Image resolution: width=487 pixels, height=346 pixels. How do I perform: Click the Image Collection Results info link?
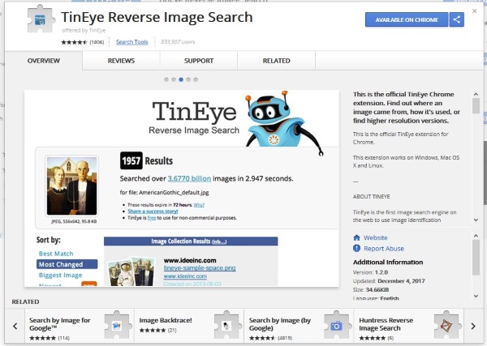[x=219, y=241]
